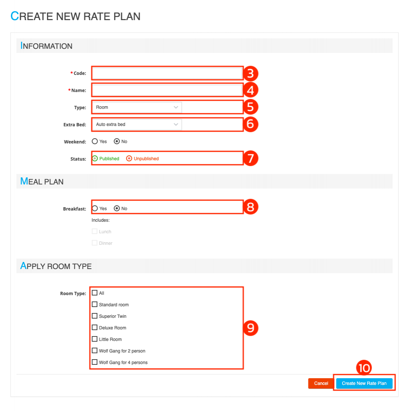Choose No for Breakfast
This screenshot has height=411, width=409.
117,209
